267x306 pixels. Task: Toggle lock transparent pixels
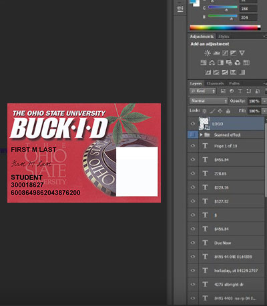click(204, 111)
